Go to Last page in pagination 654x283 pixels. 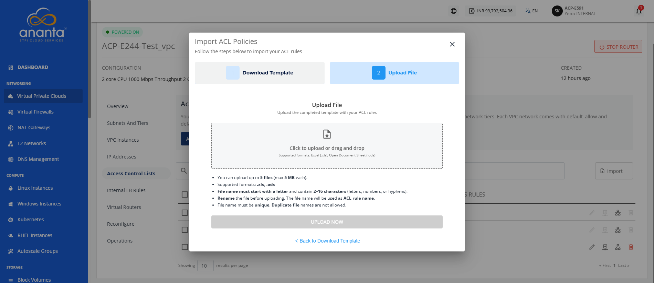[623, 266]
